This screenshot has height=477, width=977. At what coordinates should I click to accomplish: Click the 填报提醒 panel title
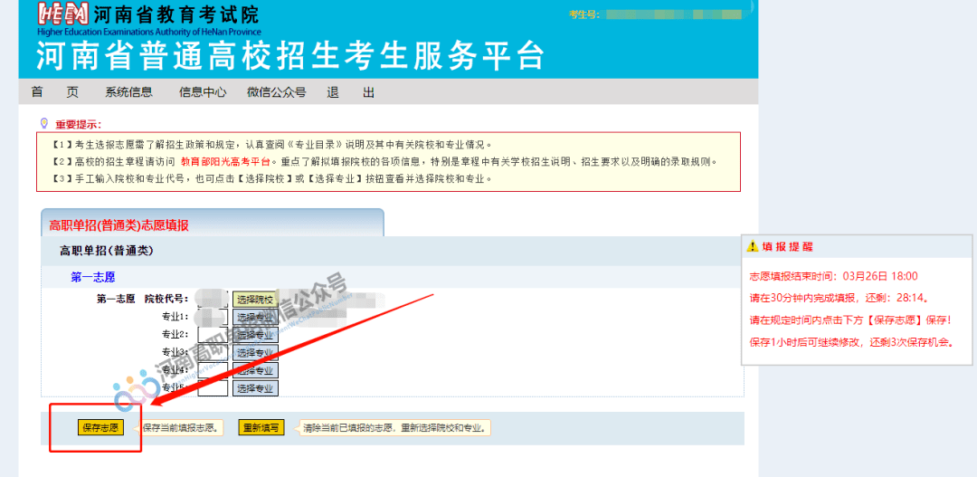788,246
